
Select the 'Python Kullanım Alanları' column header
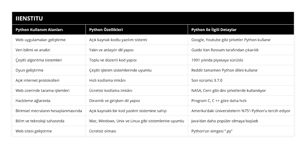coord(40,30)
